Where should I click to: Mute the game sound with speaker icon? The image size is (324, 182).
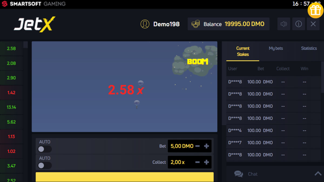click(x=283, y=24)
